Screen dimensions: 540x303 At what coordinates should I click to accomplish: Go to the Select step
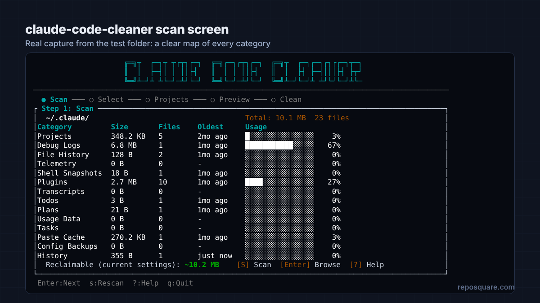pos(106,100)
